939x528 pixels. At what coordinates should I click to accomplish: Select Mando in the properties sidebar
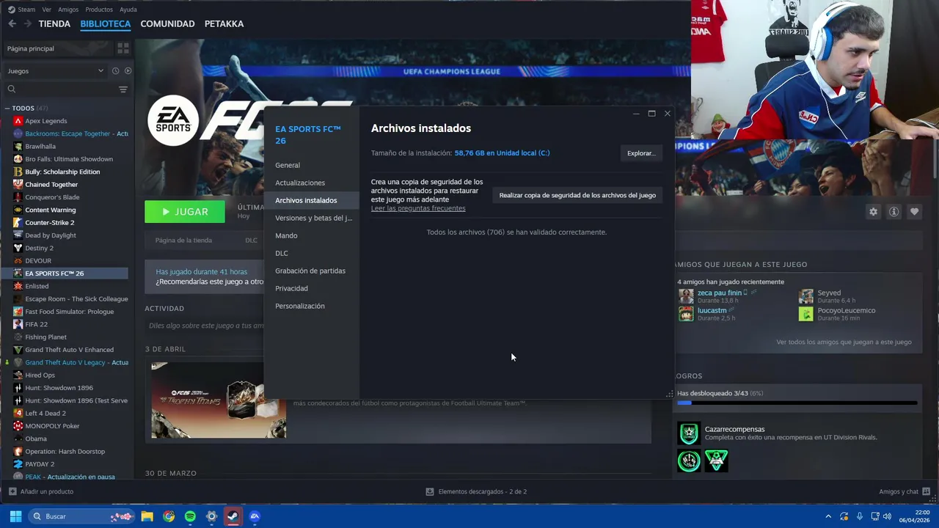coord(311,235)
